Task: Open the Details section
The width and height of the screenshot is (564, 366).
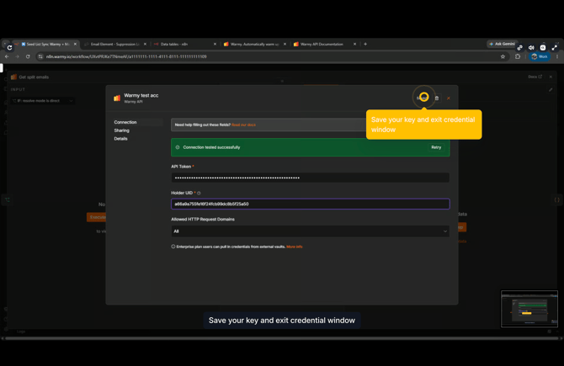Action: tap(120, 139)
